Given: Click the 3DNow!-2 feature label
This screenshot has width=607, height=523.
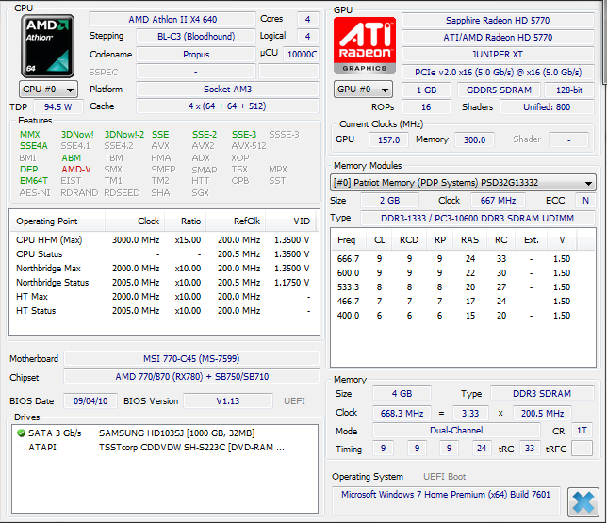Looking at the screenshot, I should click(x=123, y=135).
